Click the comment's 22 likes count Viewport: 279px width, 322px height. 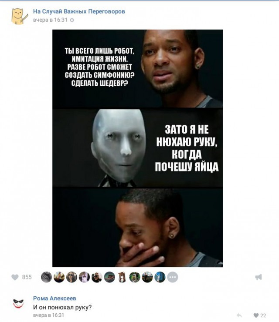[263, 315]
